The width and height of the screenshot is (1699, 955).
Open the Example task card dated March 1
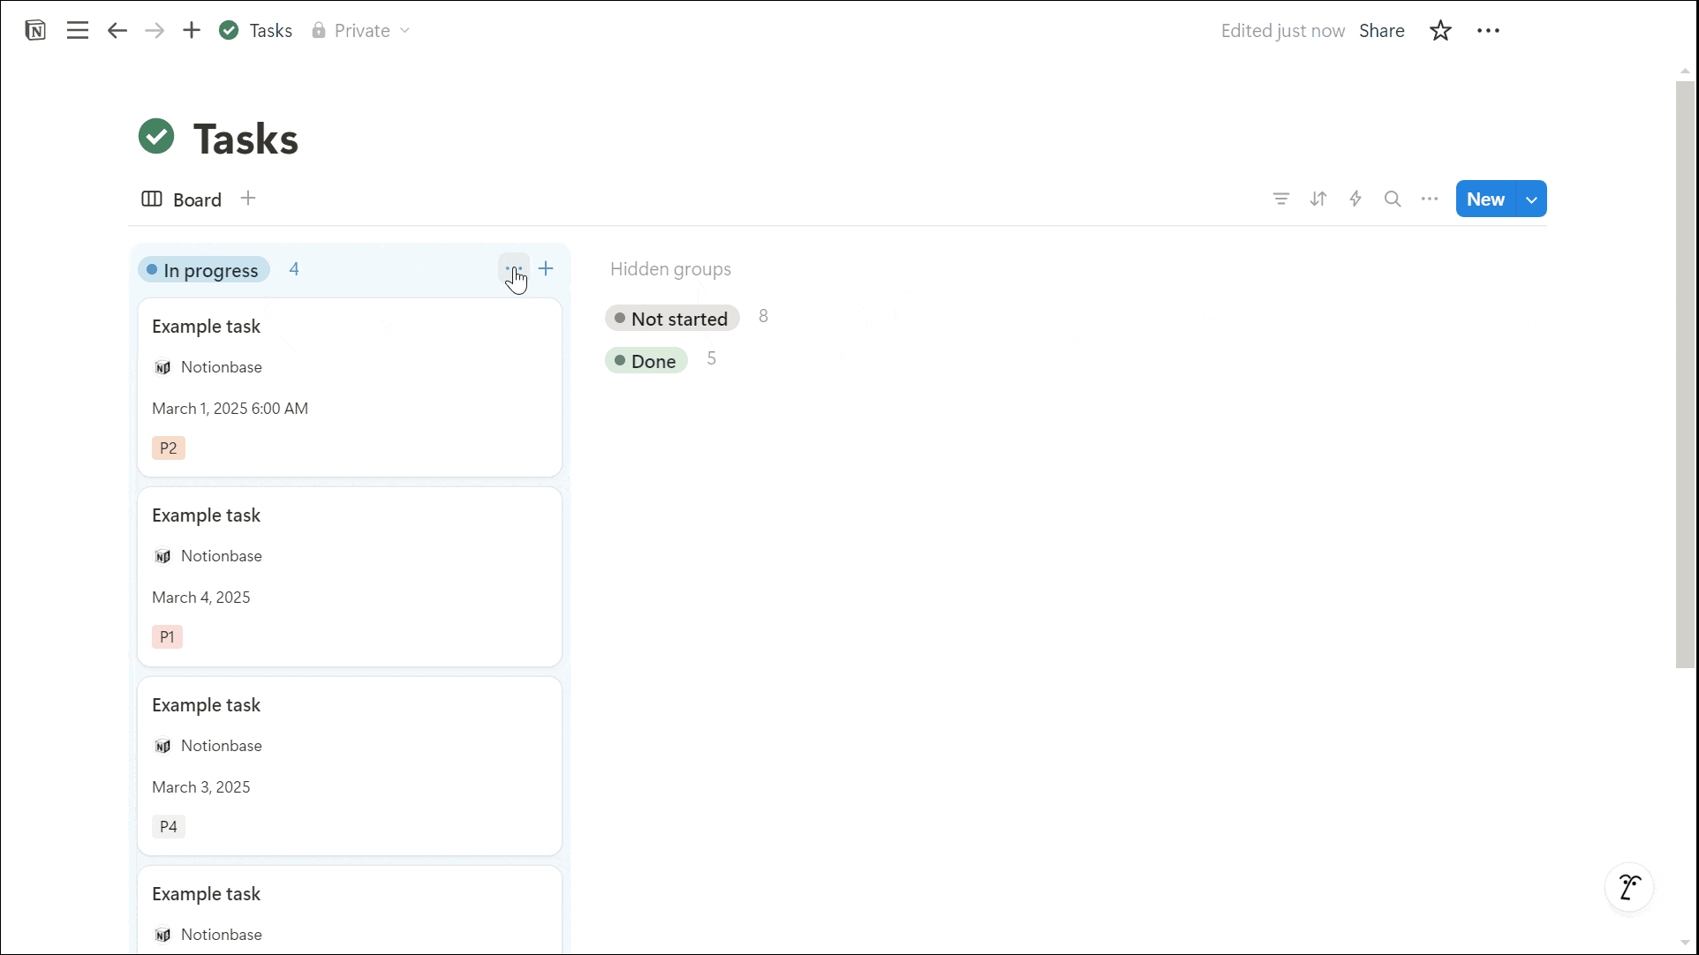pos(350,387)
